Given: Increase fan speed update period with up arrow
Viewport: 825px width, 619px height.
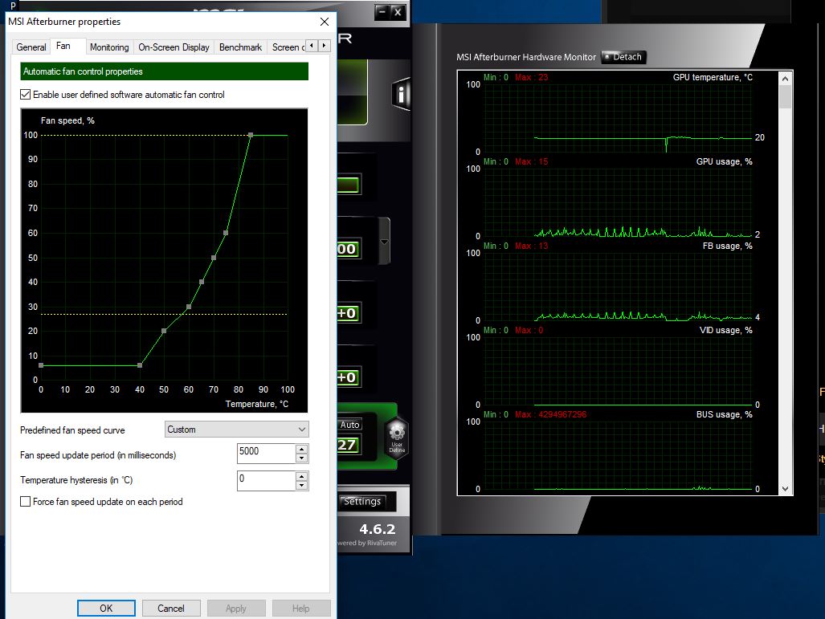Looking at the screenshot, I should point(301,449).
